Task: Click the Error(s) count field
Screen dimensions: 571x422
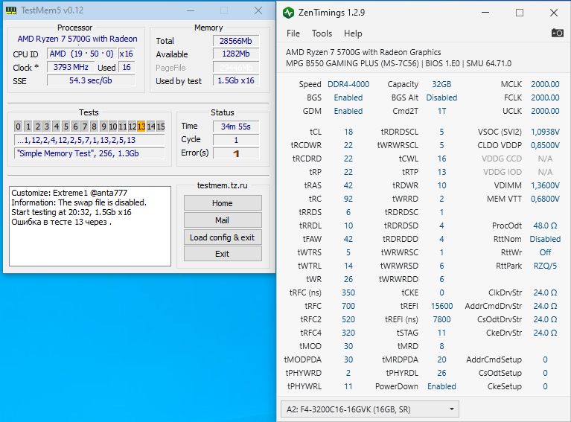Action: [x=236, y=153]
